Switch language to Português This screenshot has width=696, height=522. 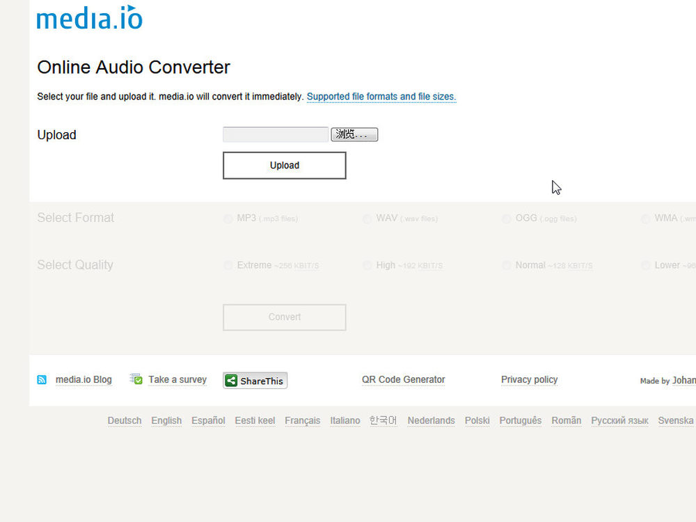[520, 421]
